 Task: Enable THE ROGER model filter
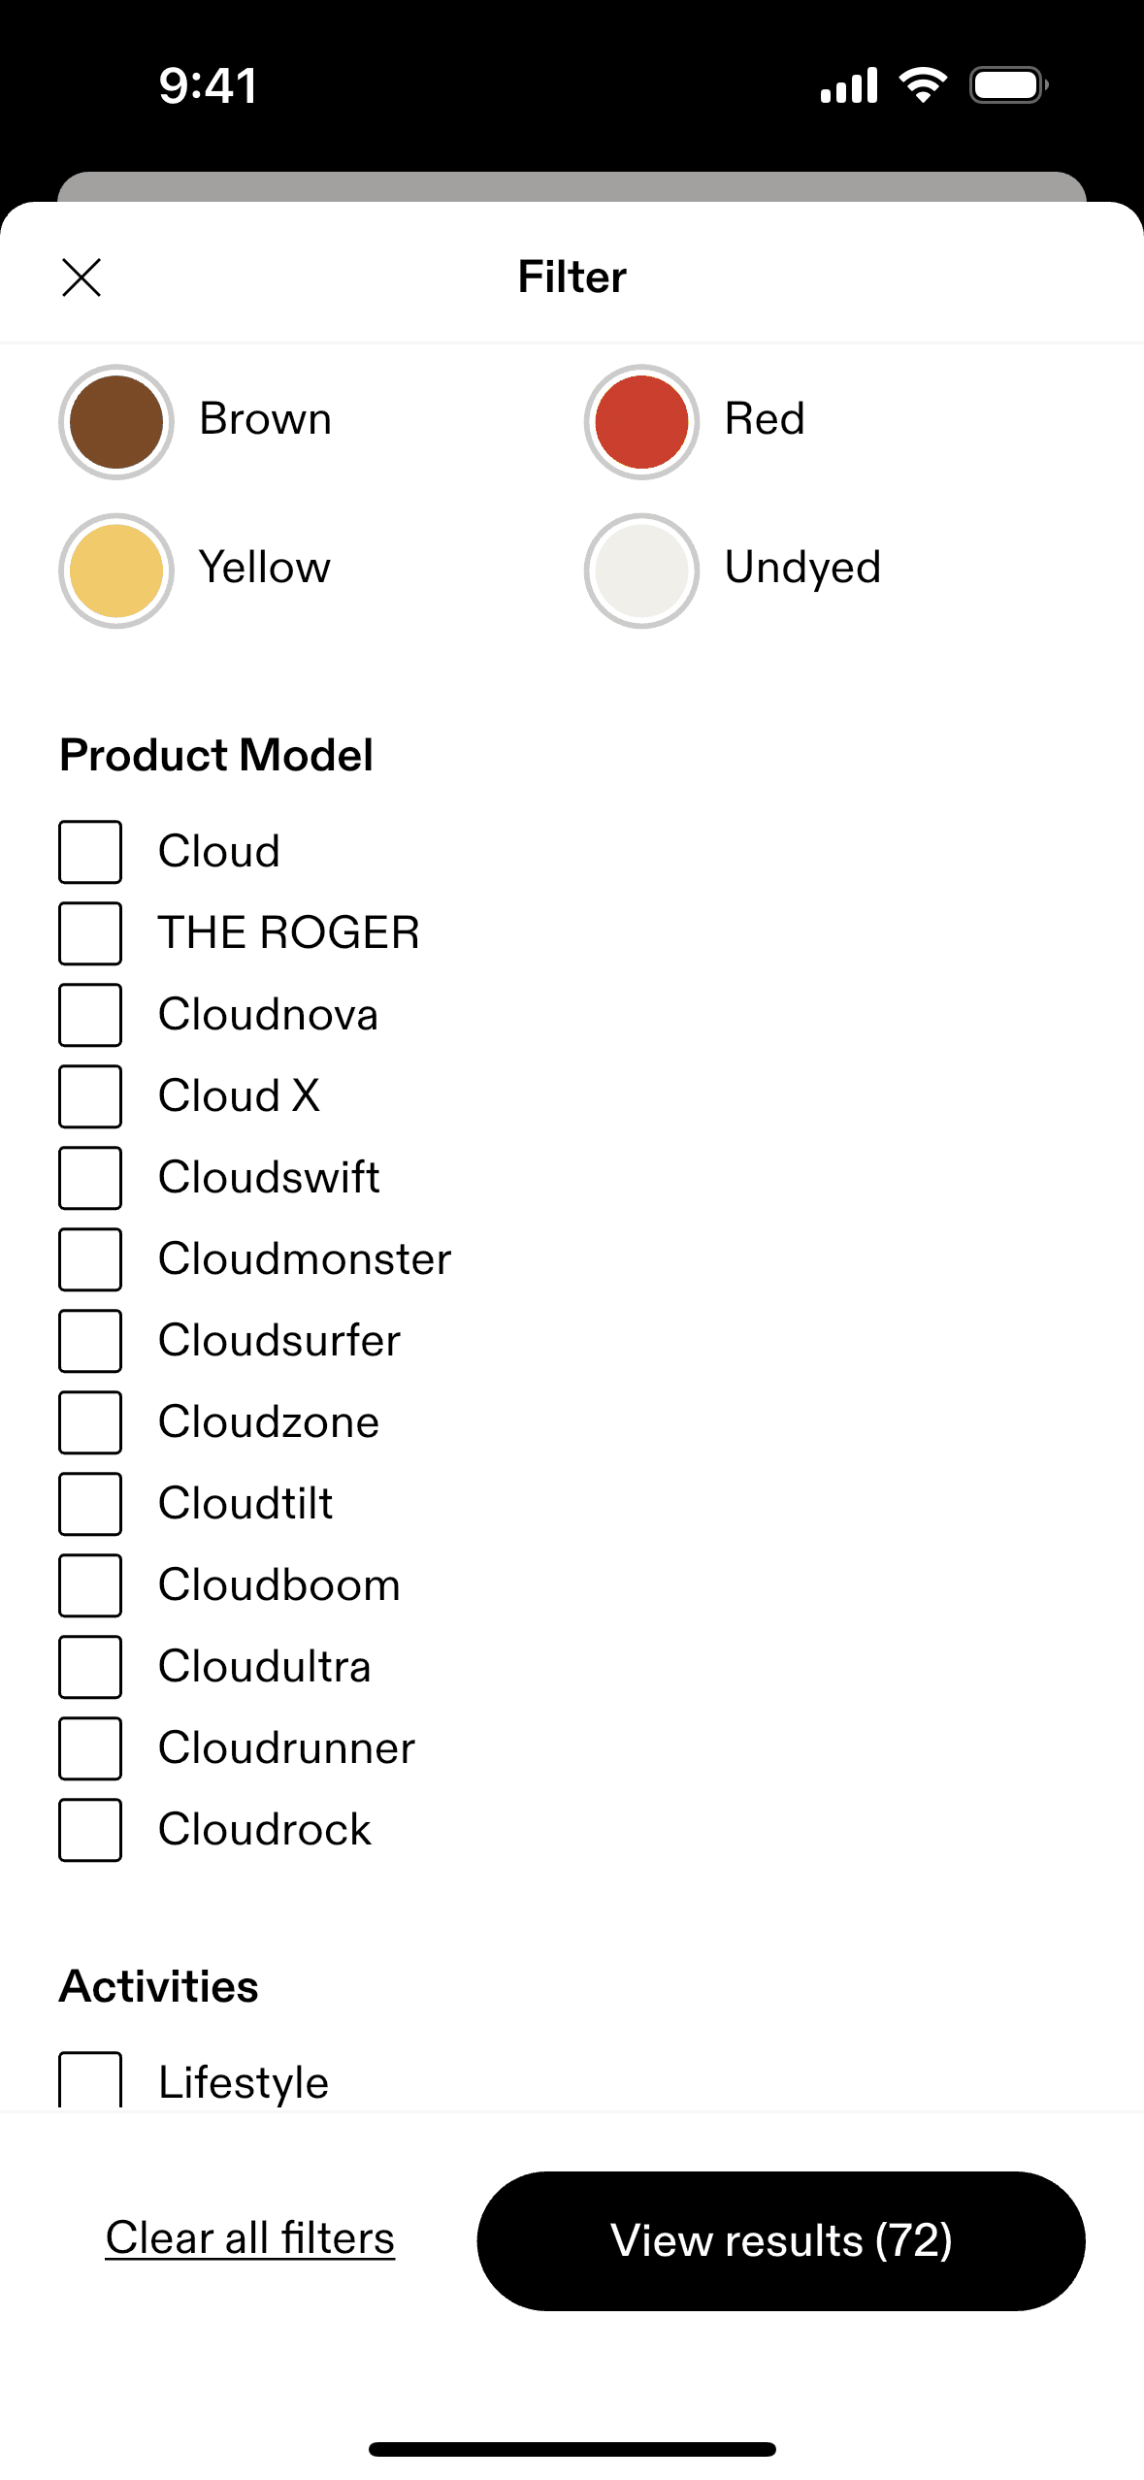90,933
